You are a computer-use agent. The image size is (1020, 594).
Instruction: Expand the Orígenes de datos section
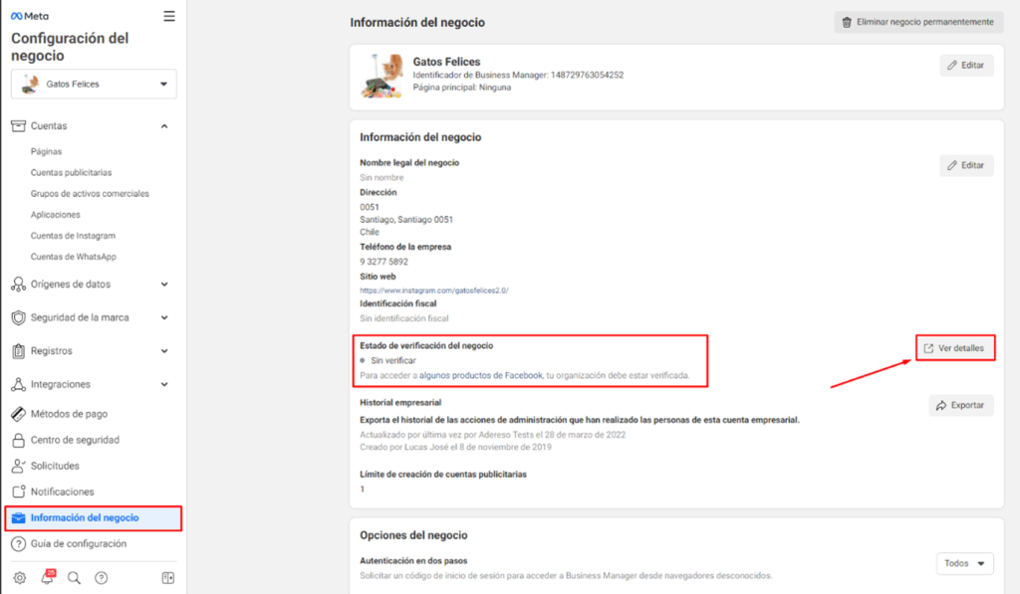click(x=164, y=284)
